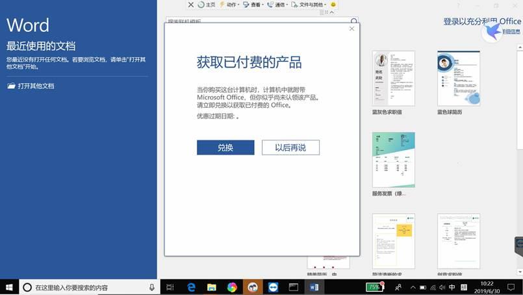The width and height of the screenshot is (523, 295).
Task: Select the 蓝灰色求职信 template thumbnail
Action: click(394, 79)
